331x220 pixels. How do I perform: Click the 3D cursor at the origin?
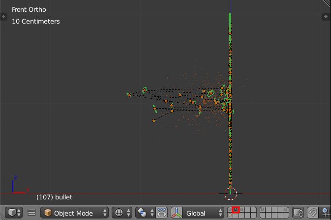click(x=231, y=193)
